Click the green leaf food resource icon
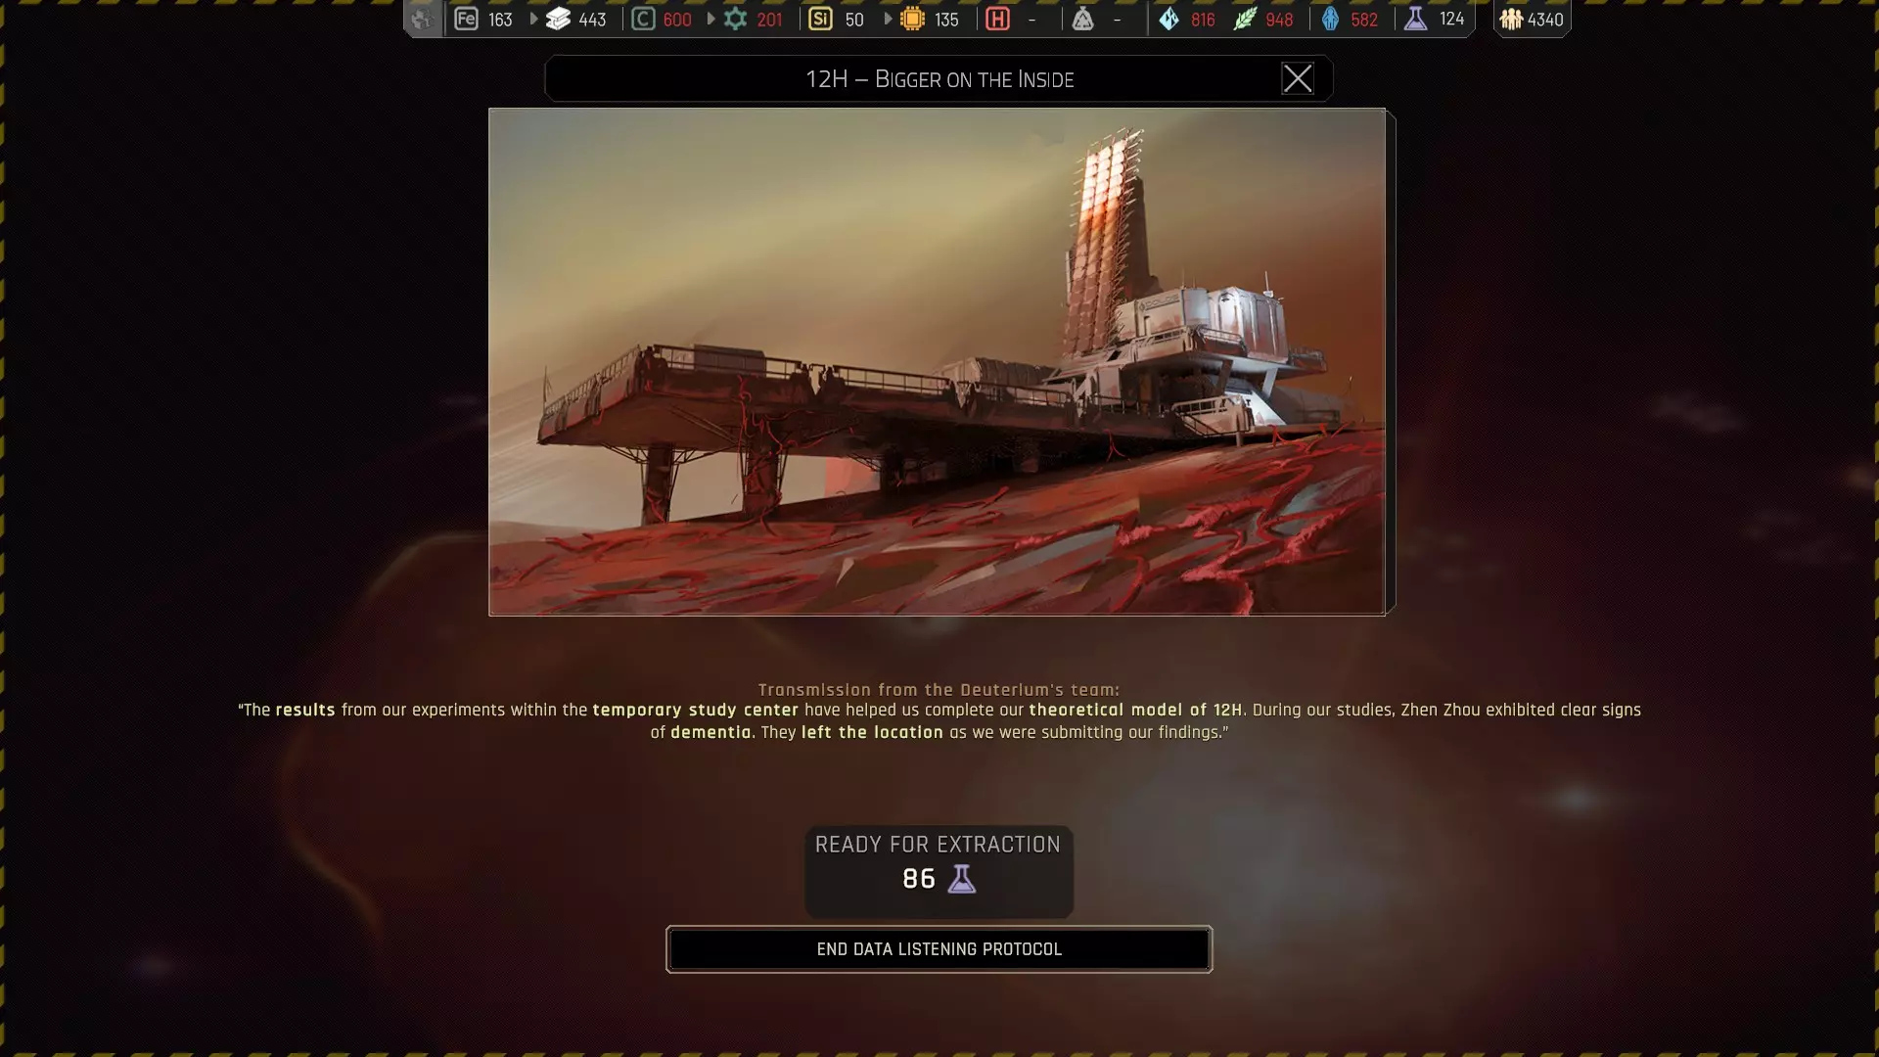The width and height of the screenshot is (1879, 1057). 1244,19
